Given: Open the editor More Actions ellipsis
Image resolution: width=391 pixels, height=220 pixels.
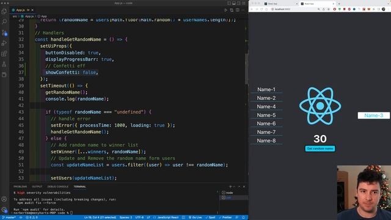Looking at the screenshot, I should point(243,10).
